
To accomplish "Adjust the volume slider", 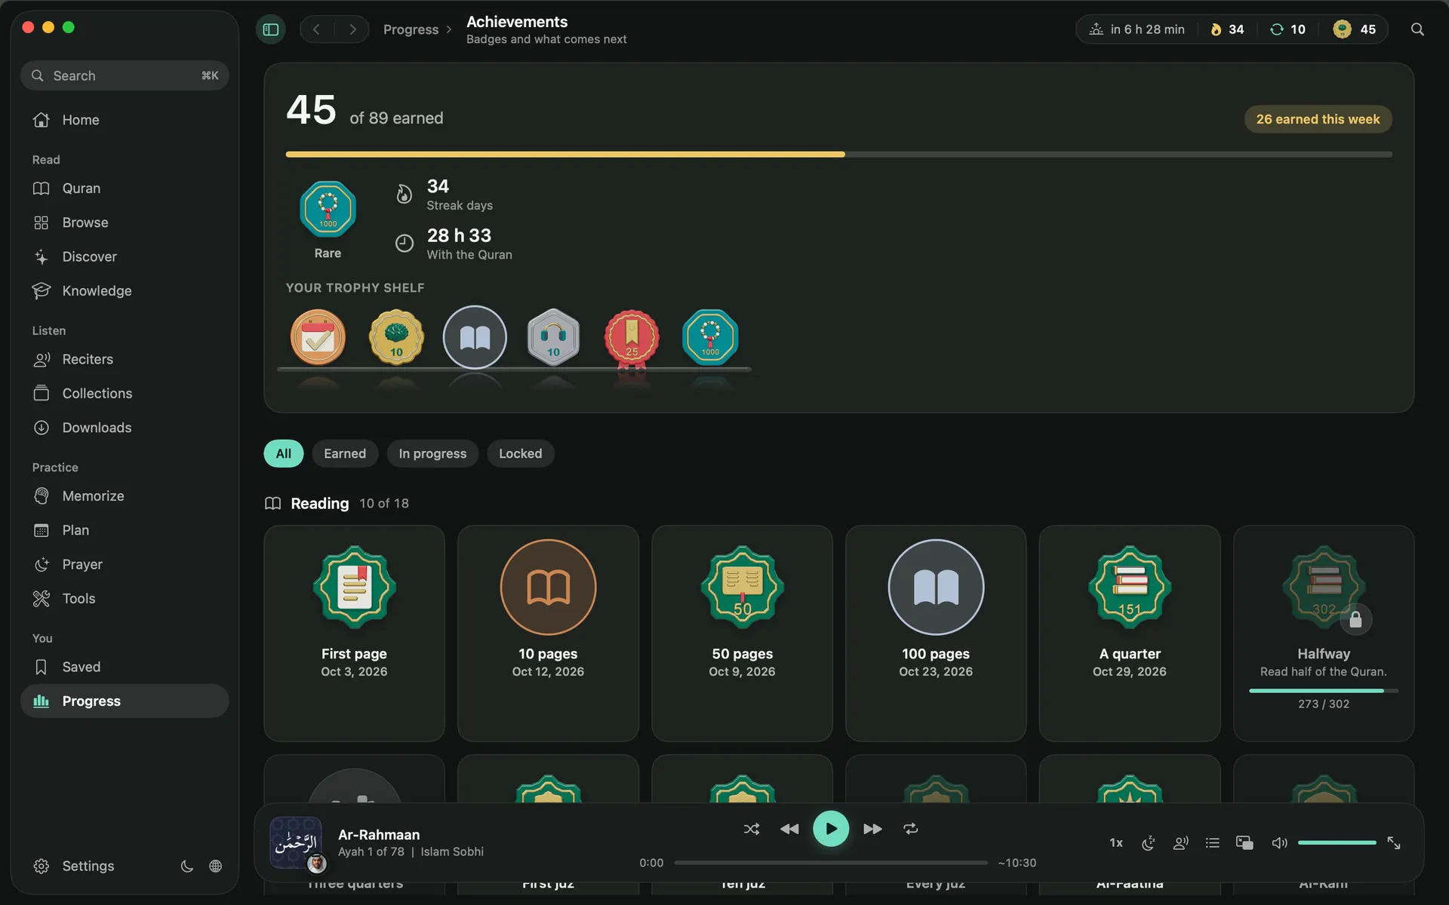I will pos(1337,842).
